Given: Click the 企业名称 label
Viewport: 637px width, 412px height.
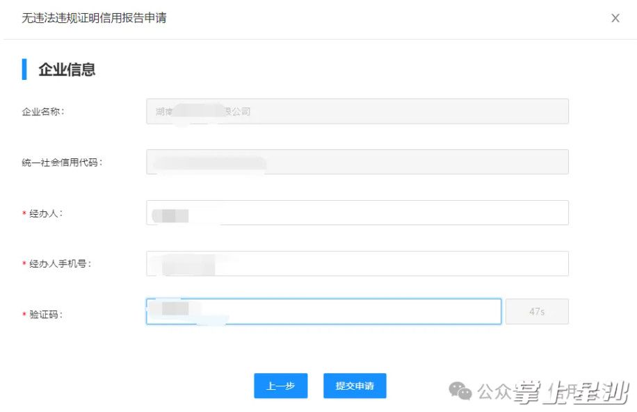Looking at the screenshot, I should click(x=43, y=111).
